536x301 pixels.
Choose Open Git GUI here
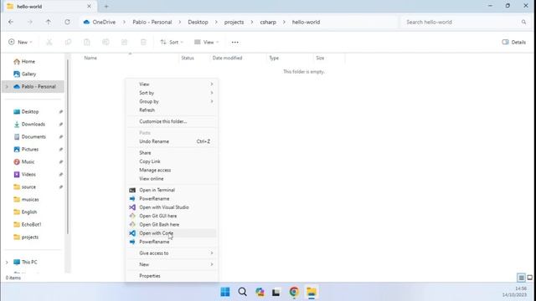coord(171,216)
